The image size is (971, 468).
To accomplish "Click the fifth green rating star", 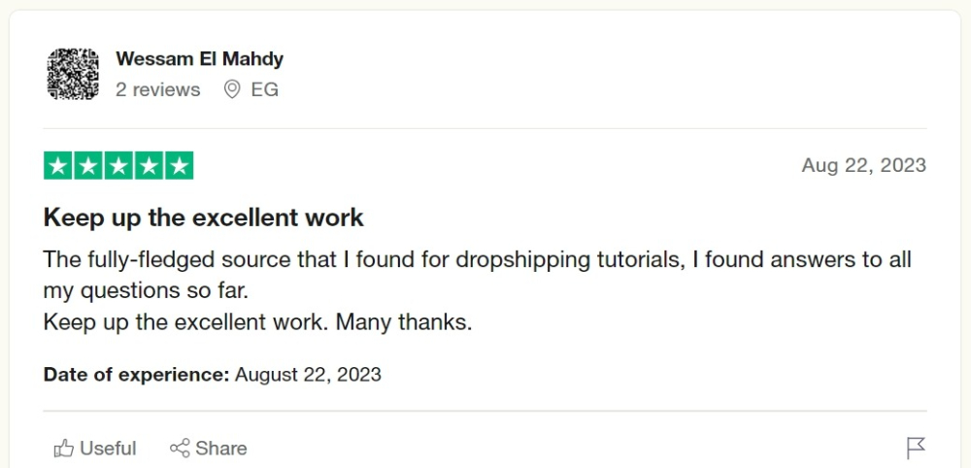I will pos(179,165).
